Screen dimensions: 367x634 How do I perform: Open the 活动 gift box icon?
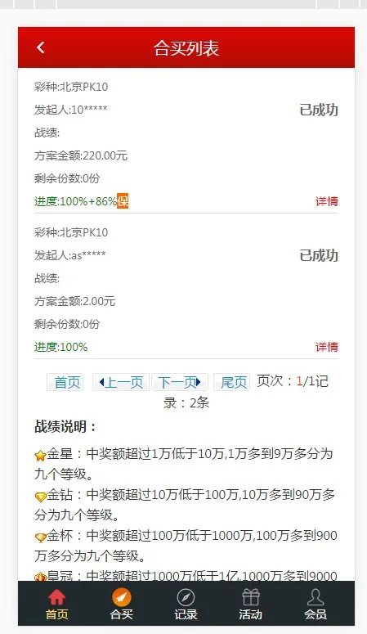coord(251,597)
